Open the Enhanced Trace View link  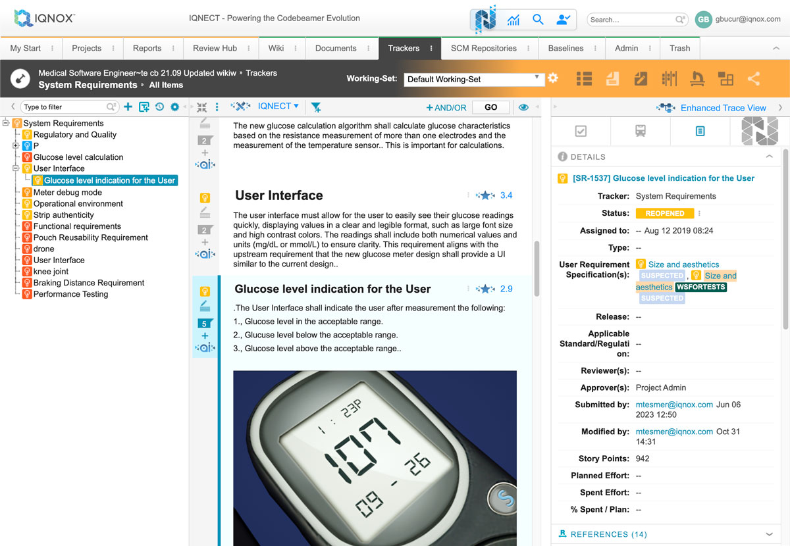point(723,108)
